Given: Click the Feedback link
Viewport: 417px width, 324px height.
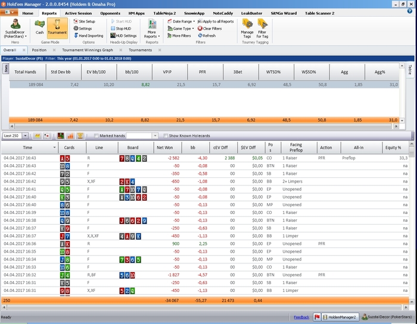Looking at the screenshot, I should [x=301, y=317].
